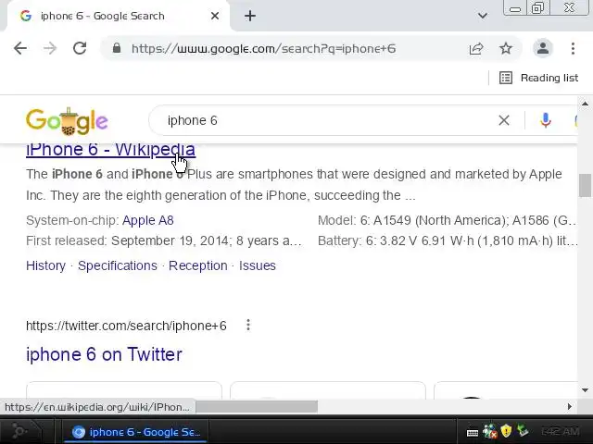593x444 pixels.
Task: Go to Google home via logo
Action: pyautogui.click(x=67, y=121)
